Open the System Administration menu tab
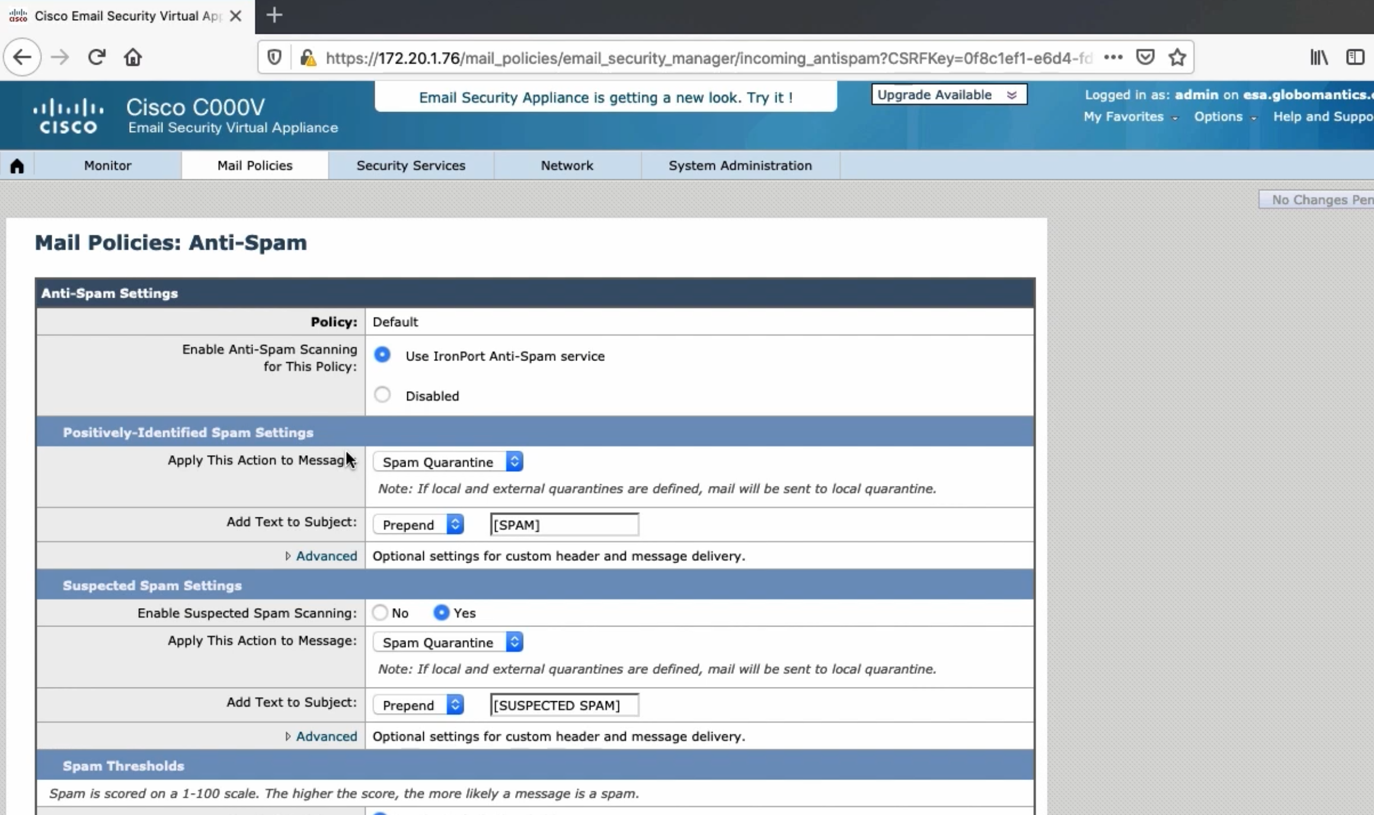The image size is (1374, 815). [x=740, y=165]
